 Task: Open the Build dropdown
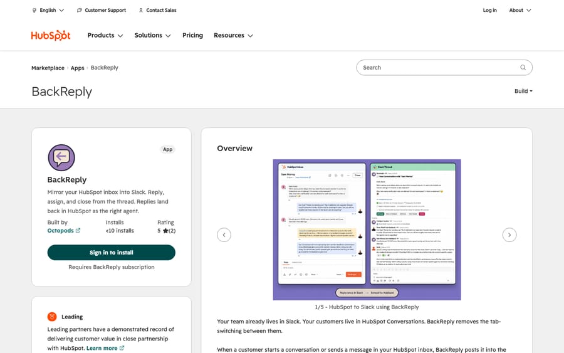(x=523, y=91)
